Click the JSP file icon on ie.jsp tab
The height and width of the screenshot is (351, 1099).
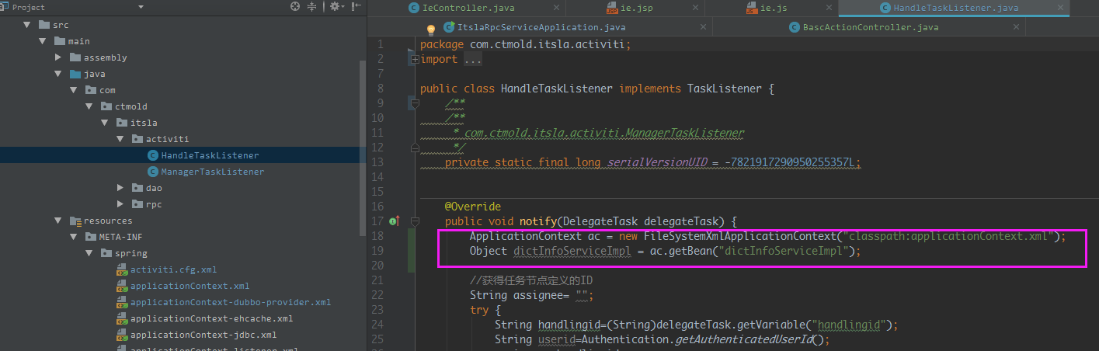(x=613, y=8)
